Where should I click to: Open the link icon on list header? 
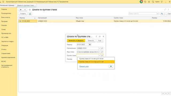165,10
